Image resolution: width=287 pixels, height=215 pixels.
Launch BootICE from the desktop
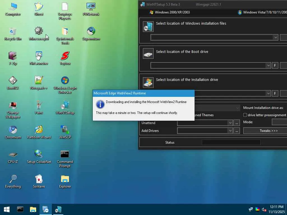(x=13, y=83)
